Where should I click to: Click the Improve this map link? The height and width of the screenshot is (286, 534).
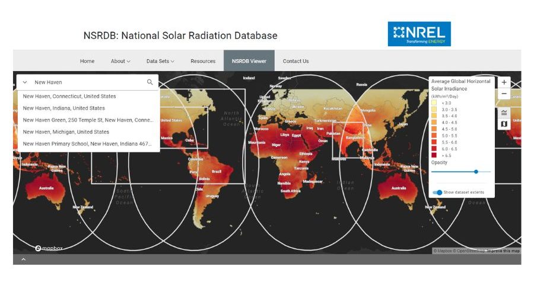[x=503, y=251]
